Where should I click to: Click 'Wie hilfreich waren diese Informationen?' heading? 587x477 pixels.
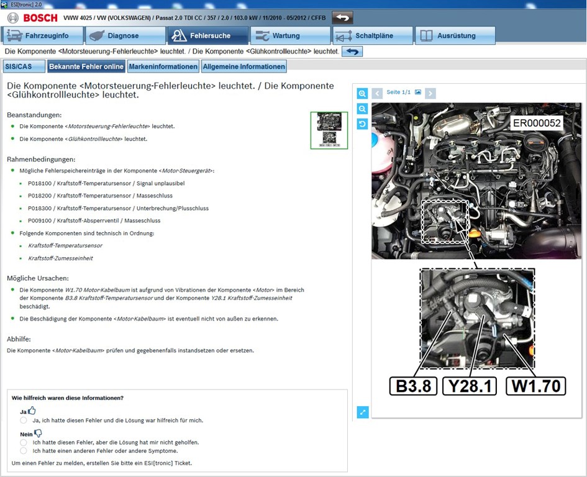click(67, 398)
